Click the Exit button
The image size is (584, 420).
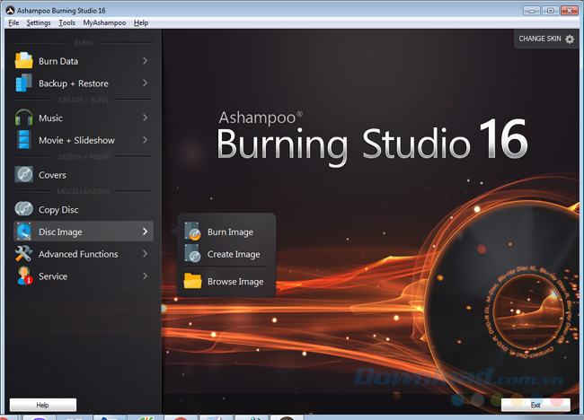click(535, 405)
